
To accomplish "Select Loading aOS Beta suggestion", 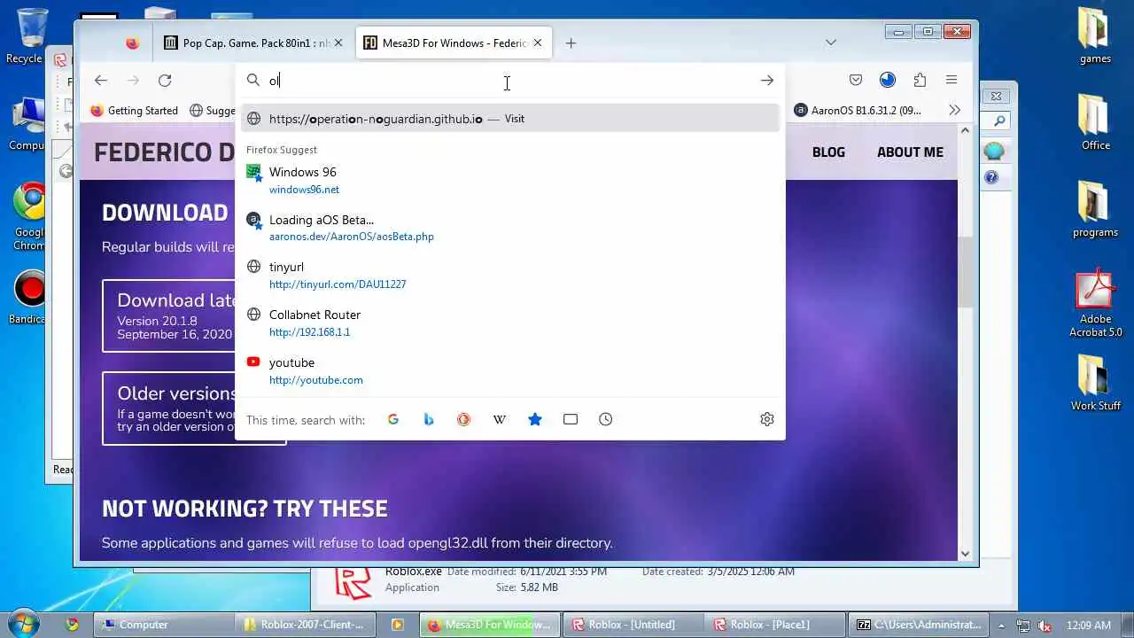I will [x=510, y=228].
